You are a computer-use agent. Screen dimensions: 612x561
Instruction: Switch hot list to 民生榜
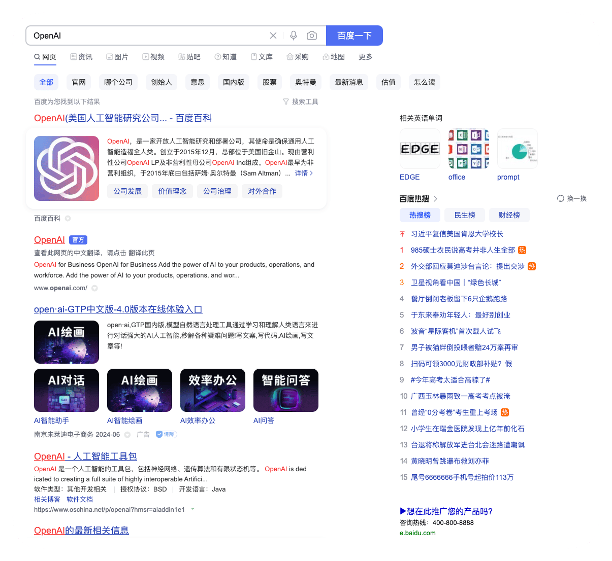[x=465, y=215]
